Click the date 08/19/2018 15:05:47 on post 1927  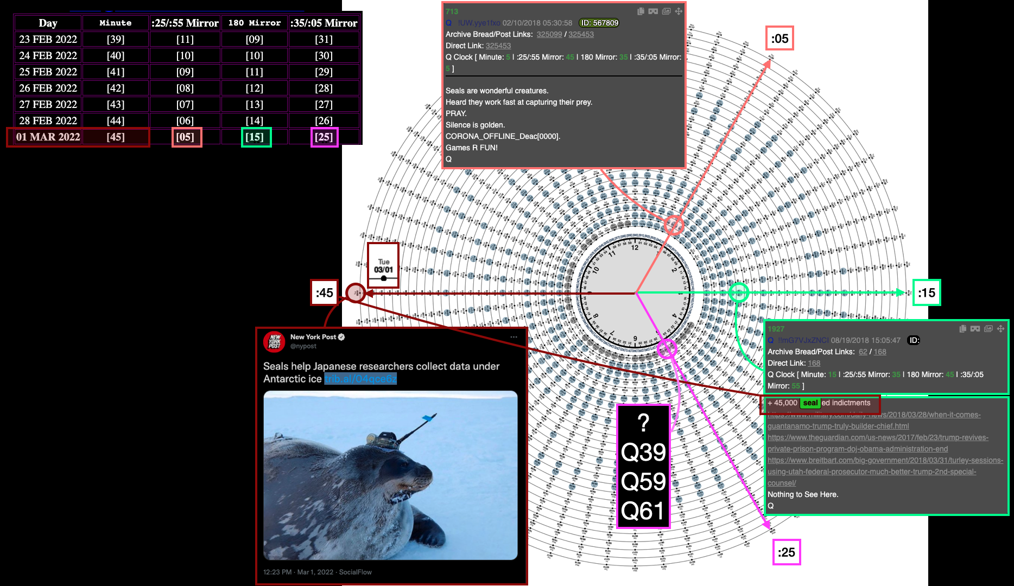tap(866, 340)
